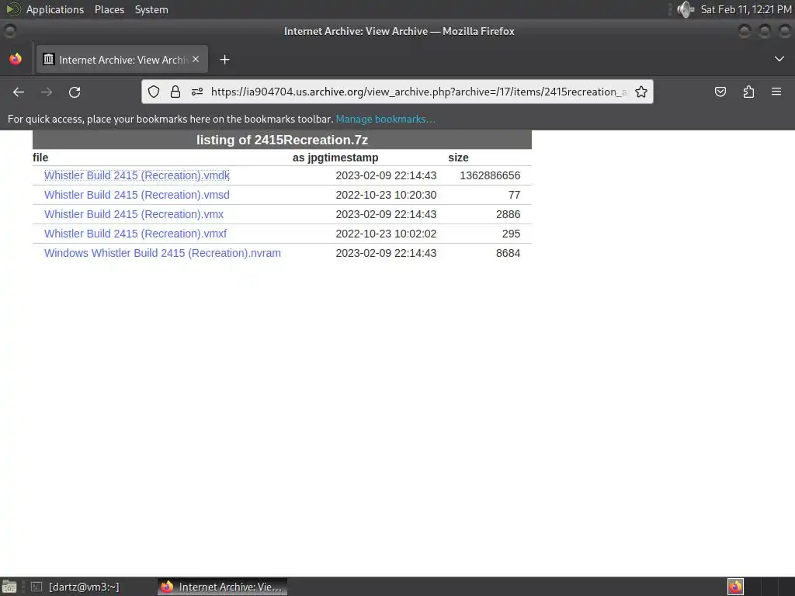
Task: Click the size value 1362886656
Action: click(x=490, y=175)
